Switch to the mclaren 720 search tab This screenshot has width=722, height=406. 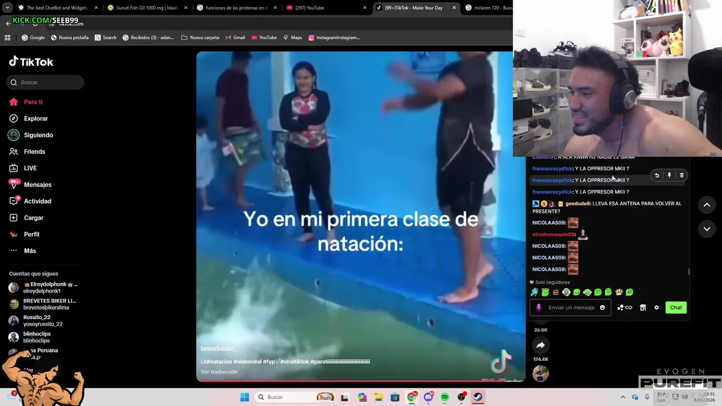click(488, 8)
